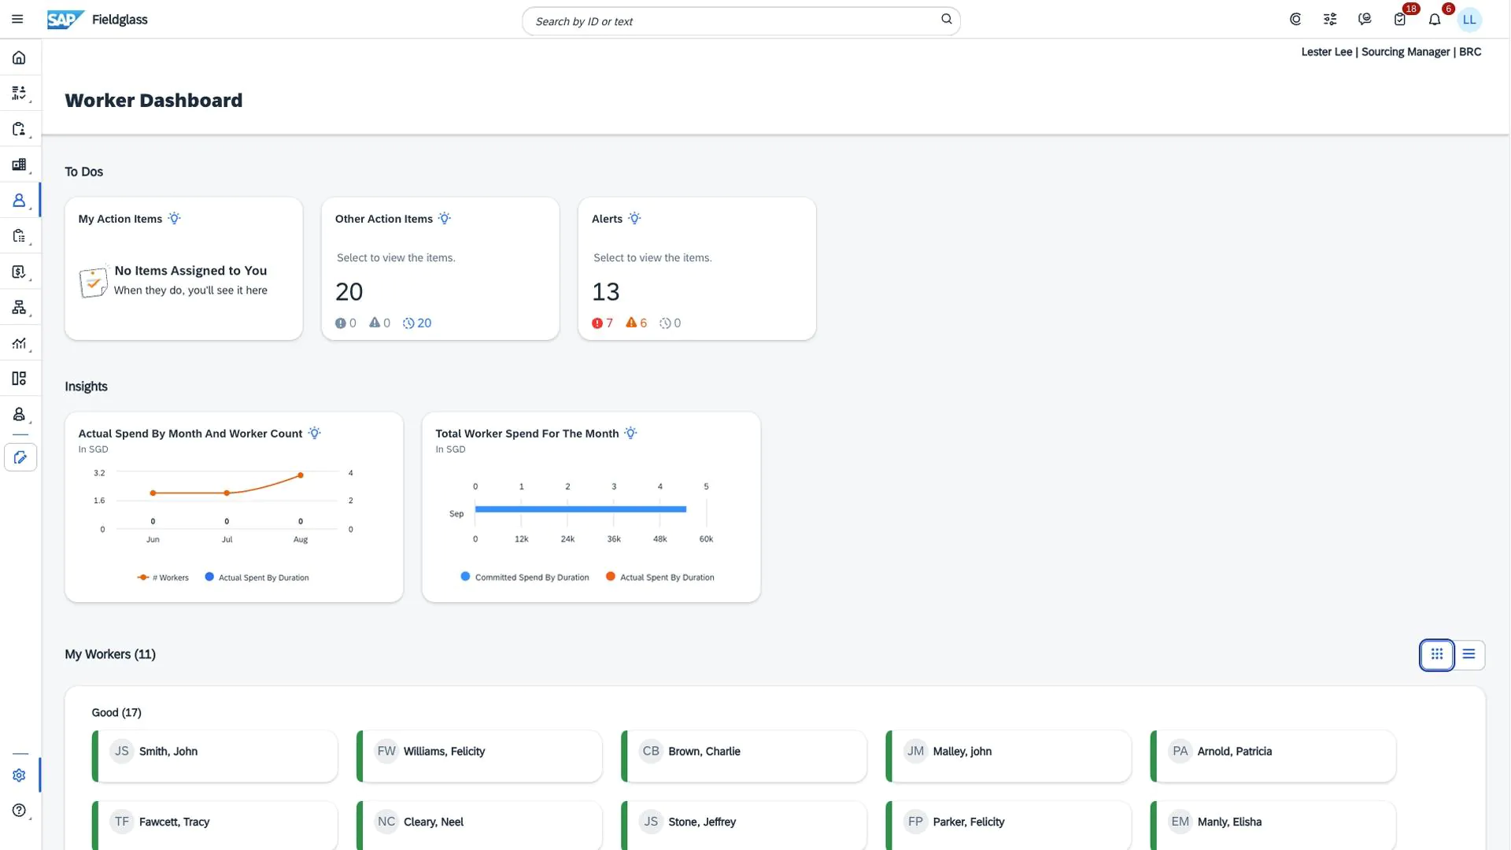Expand the organization hierarchy sidebar menu
Viewport: 1511px width, 850px height.
[x=20, y=307]
